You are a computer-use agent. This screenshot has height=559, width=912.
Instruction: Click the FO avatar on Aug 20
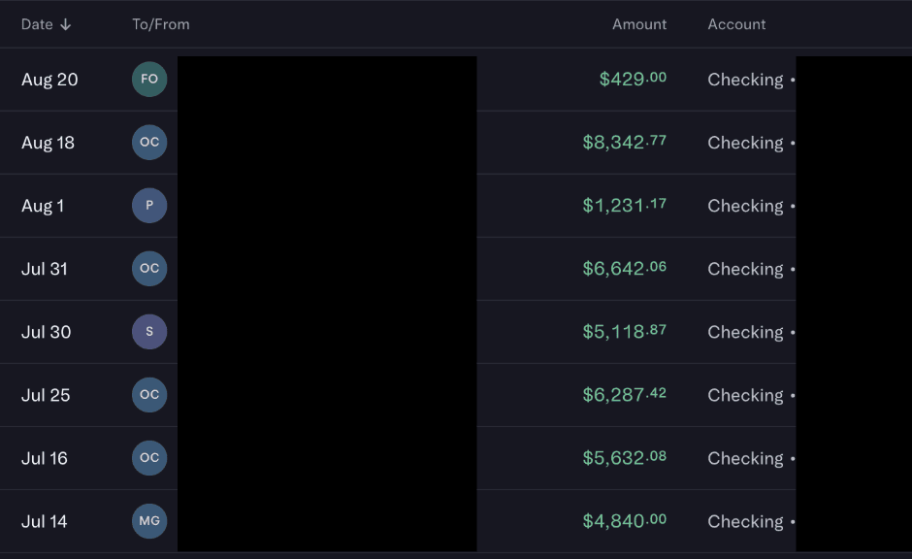(149, 80)
